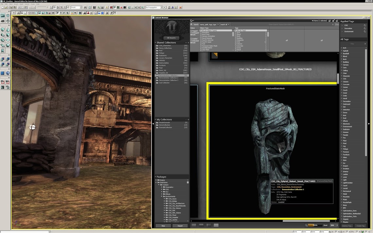Adjust the orange thumbnail zoom slider
The width and height of the screenshot is (373, 233).
(x=315, y=225)
